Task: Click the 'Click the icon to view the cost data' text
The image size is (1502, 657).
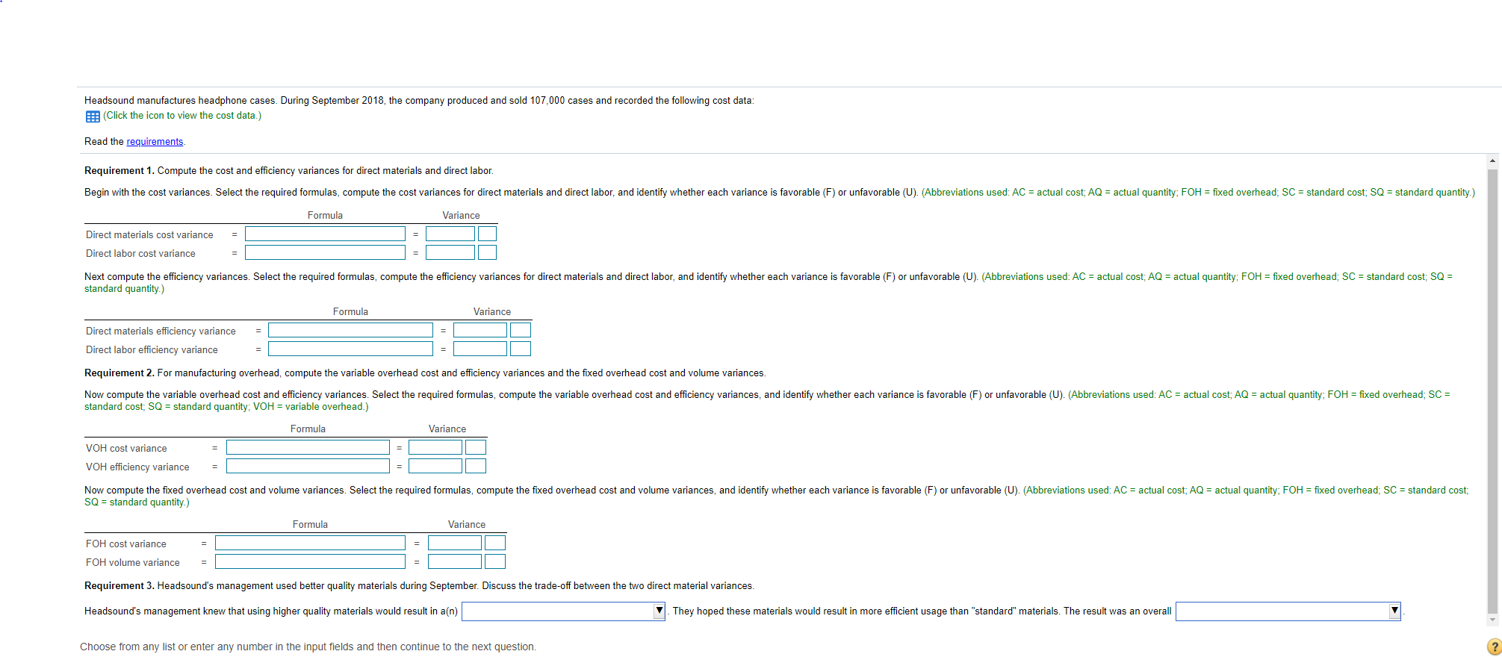Action: pos(182,116)
